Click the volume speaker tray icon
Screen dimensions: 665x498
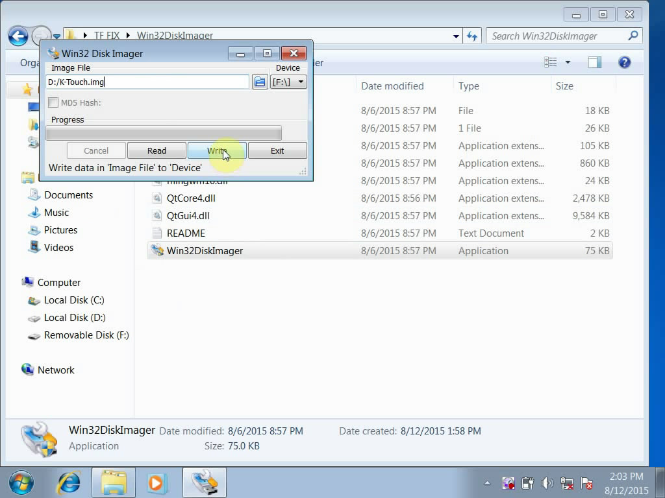[547, 482]
